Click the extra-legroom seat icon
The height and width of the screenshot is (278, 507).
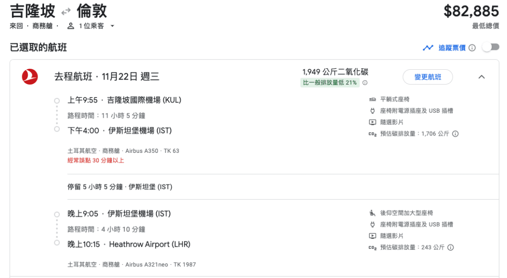tap(372, 213)
